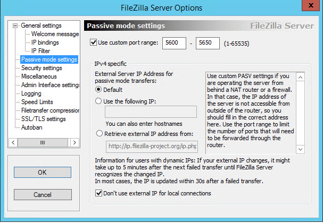Go to Security settings in the tree
The width and height of the screenshot is (323, 223).
[x=42, y=68]
